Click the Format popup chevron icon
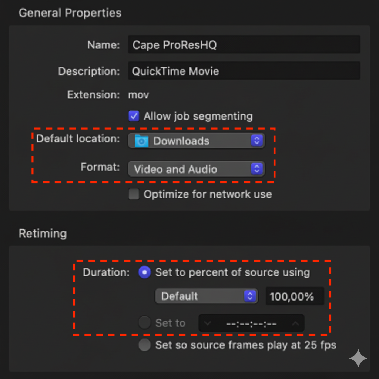Viewport: 379px width, 379px height. (257, 169)
